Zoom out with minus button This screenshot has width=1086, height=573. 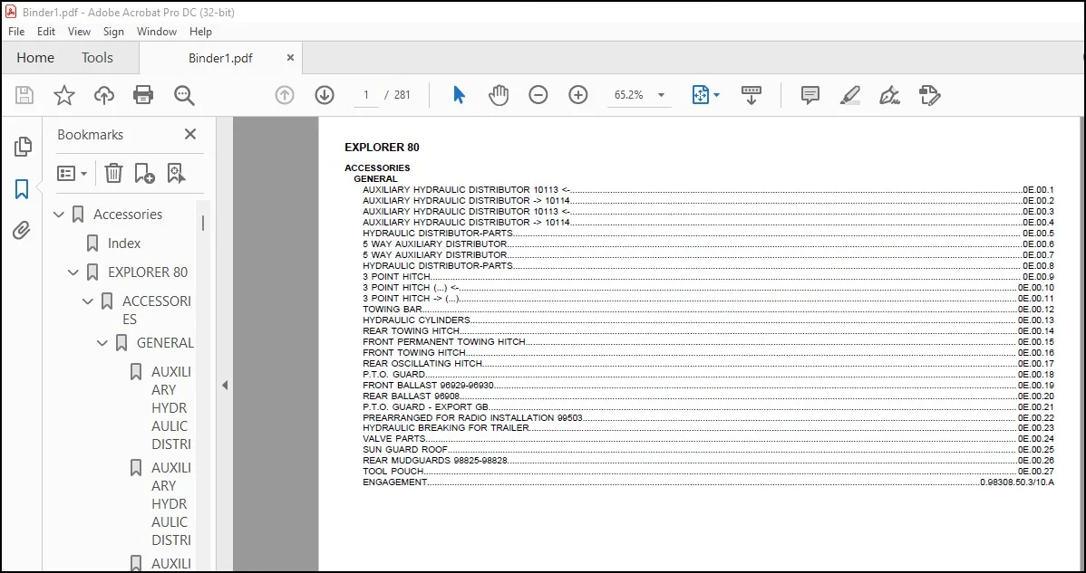point(538,95)
